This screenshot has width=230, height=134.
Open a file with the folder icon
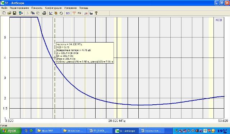(x=9, y=13)
